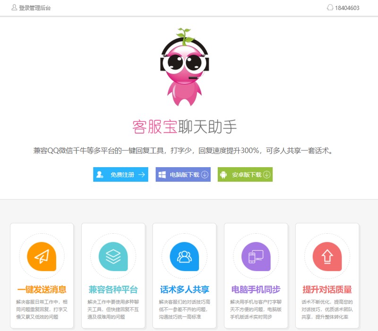This screenshot has width=378, height=331.
Task: Click the purple phone and monitor icon
Action: point(256,256)
